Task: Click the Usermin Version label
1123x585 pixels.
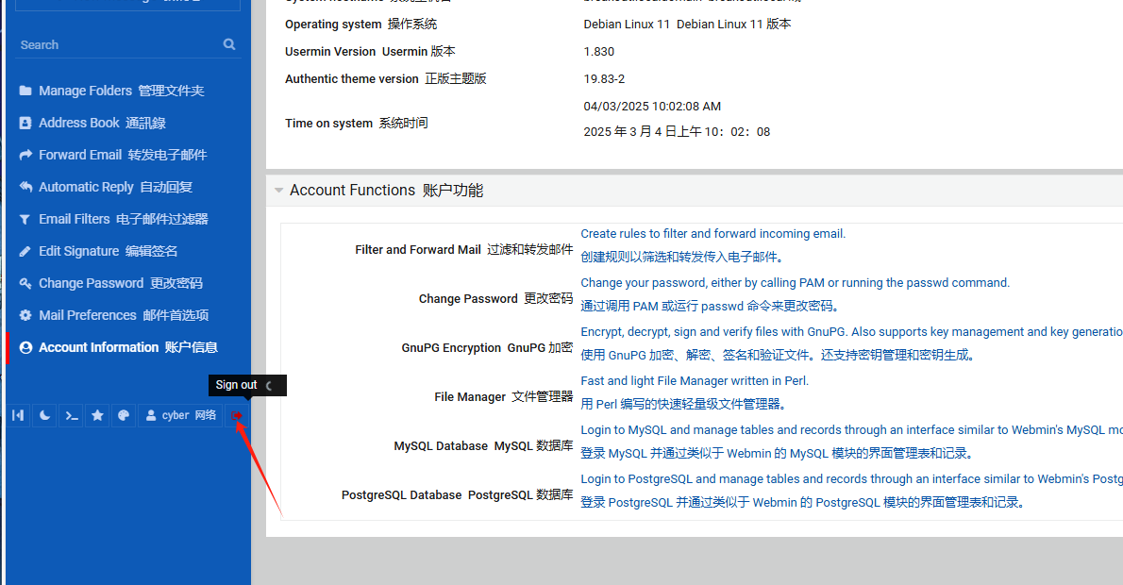Action: coord(370,52)
